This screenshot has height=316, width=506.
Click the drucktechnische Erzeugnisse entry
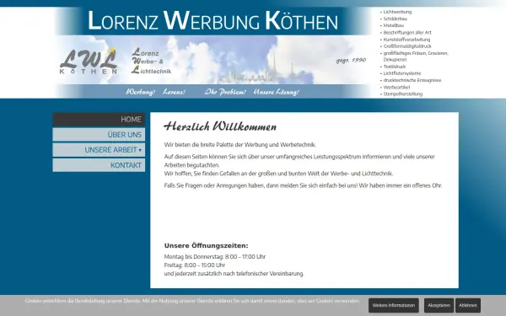(412, 80)
